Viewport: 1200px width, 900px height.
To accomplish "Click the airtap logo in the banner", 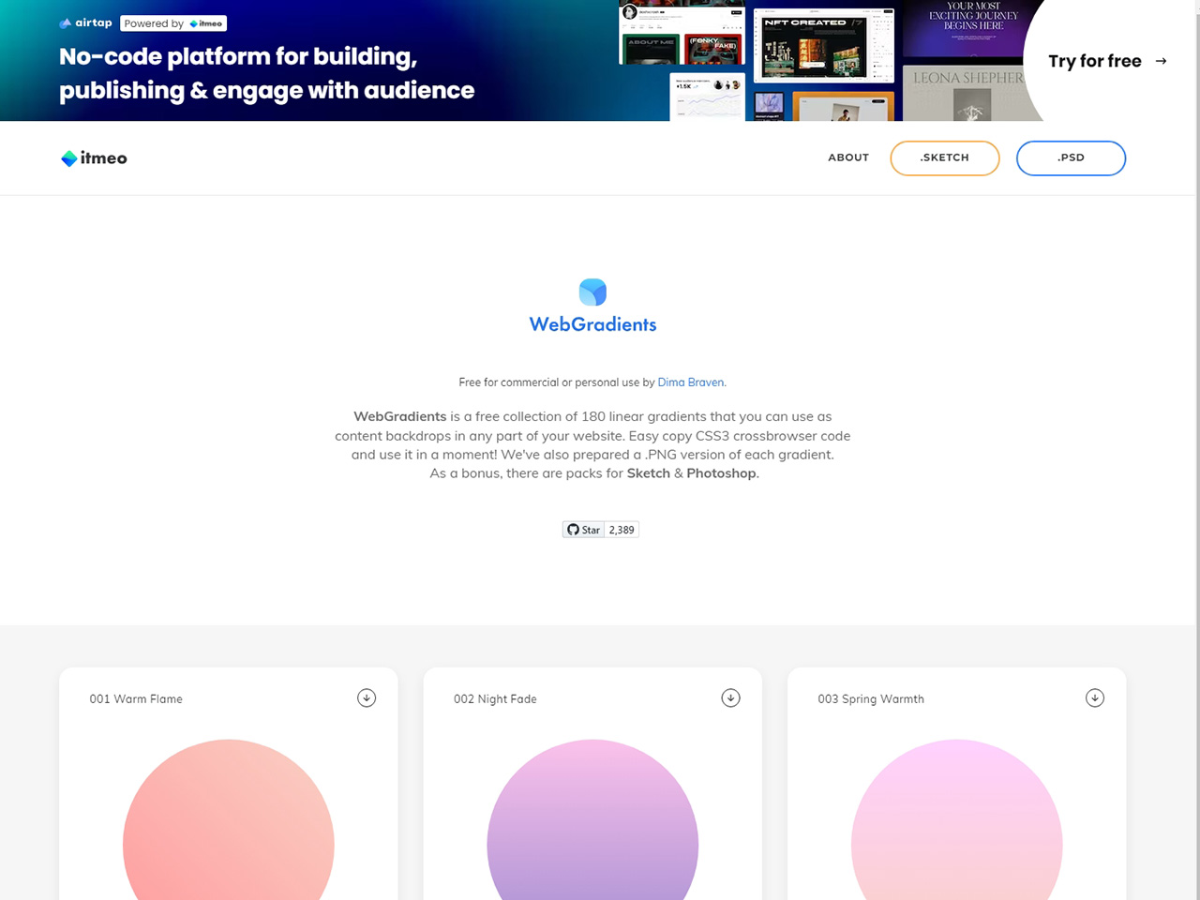I will [x=84, y=22].
